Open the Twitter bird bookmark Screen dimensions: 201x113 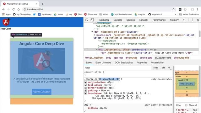(x=34, y=14)
